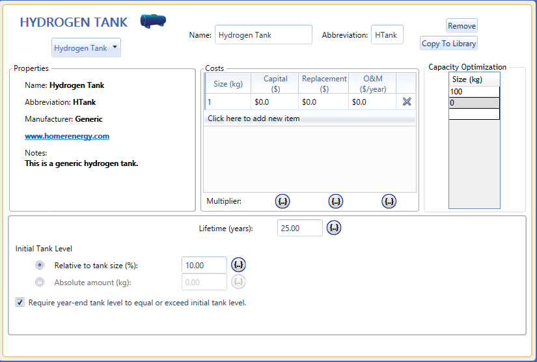The image size is (537, 362).
Task: Open www.homerenergy.com link
Action: tap(67, 136)
